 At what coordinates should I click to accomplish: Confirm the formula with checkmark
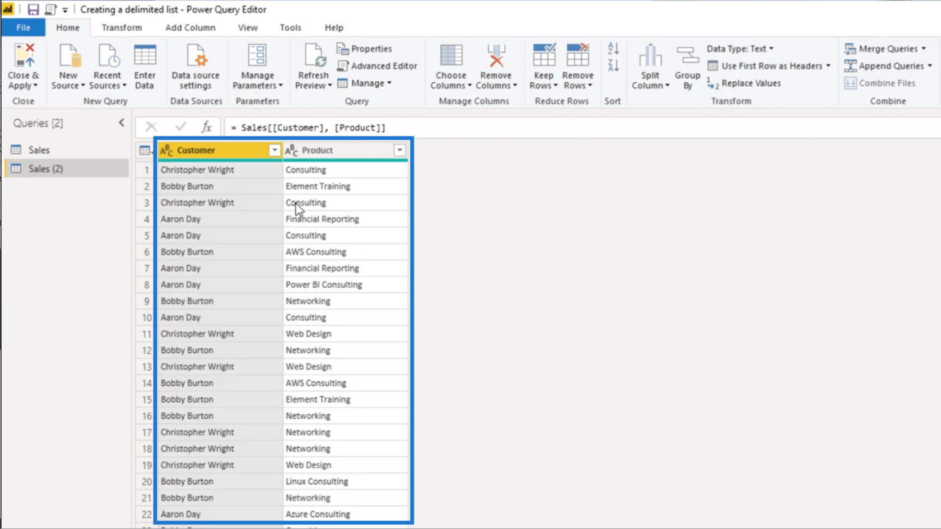click(x=180, y=127)
